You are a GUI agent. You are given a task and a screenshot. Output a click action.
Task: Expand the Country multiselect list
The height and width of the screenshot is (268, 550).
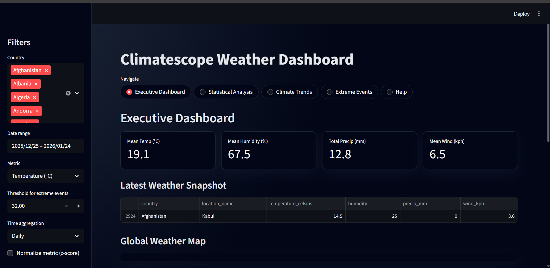coord(77,93)
